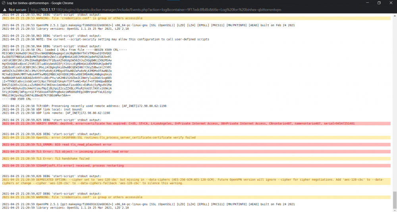Click the -----END X509 CRL----- line
The height and width of the screenshot is (212, 397).
pos(21,99)
